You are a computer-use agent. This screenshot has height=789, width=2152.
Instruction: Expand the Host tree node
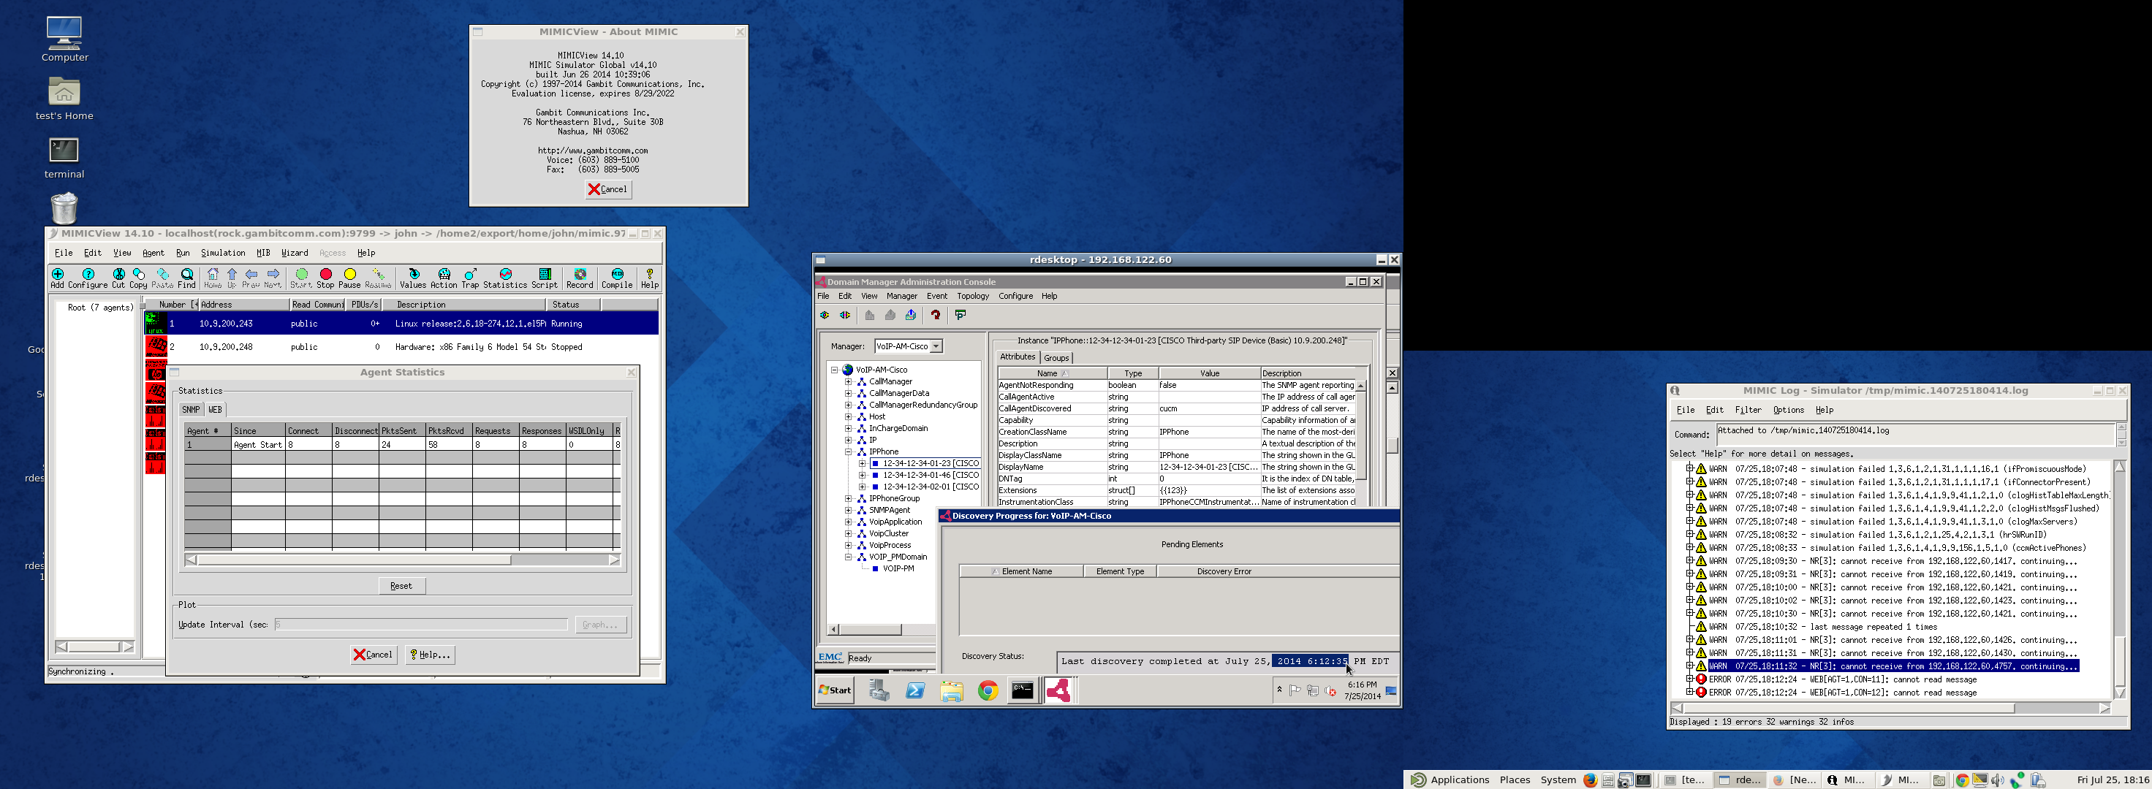(848, 416)
